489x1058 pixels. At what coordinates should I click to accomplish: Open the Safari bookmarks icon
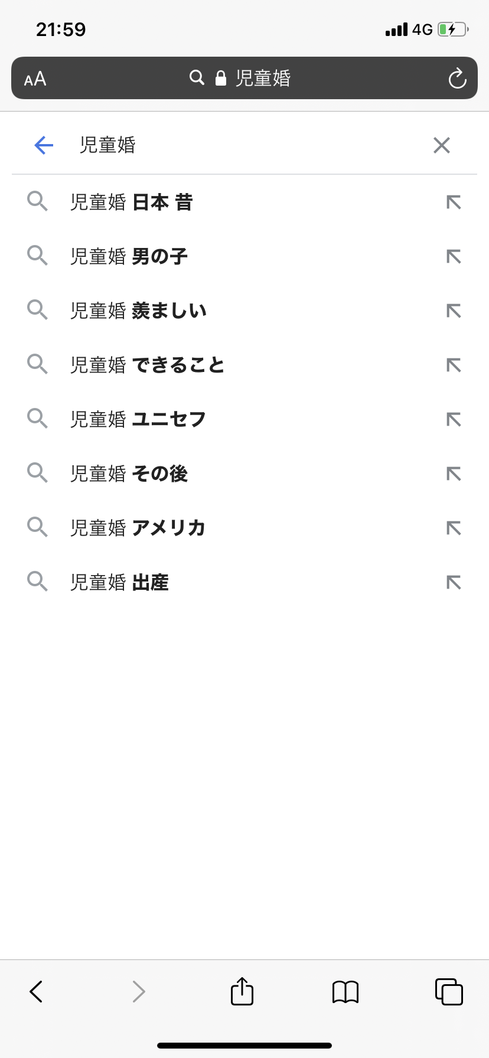(345, 991)
